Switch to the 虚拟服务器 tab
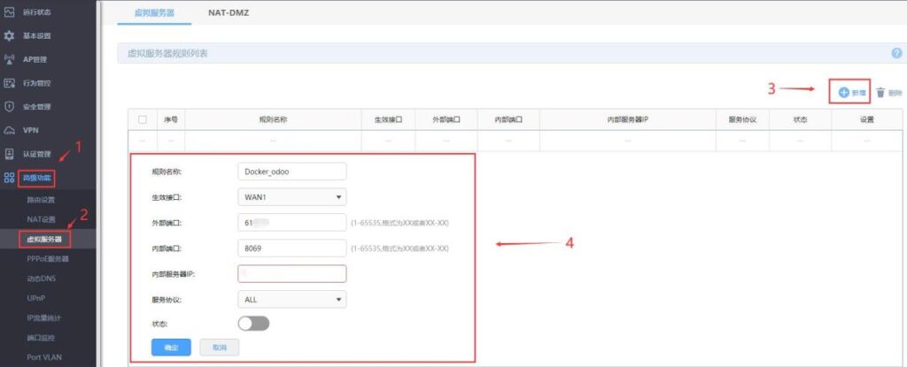The image size is (907, 367). [154, 12]
